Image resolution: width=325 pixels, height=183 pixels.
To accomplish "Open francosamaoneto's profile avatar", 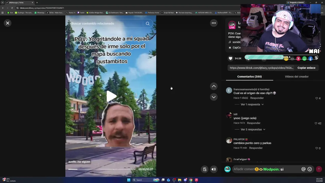I will [229, 90].
